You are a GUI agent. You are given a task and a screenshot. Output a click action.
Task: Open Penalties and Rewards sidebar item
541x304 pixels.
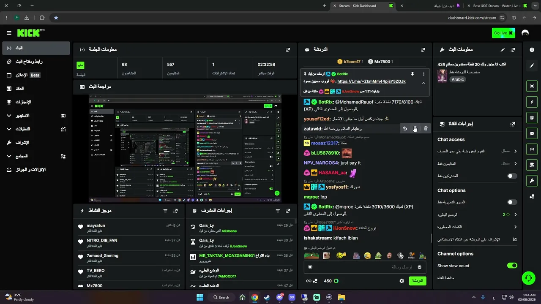36,170
